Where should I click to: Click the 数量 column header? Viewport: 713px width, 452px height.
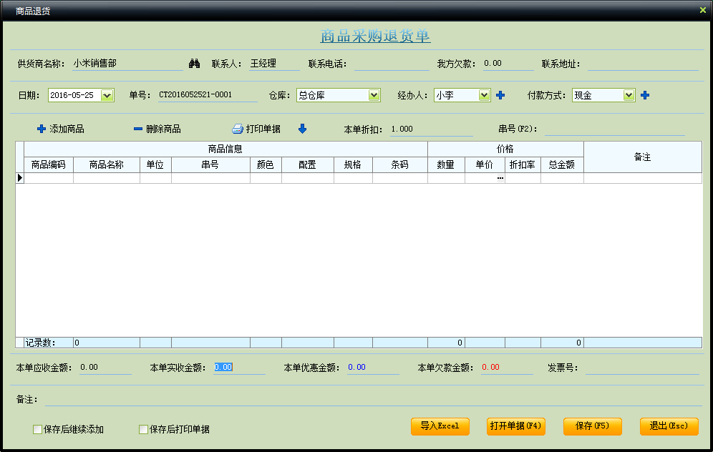click(x=446, y=165)
